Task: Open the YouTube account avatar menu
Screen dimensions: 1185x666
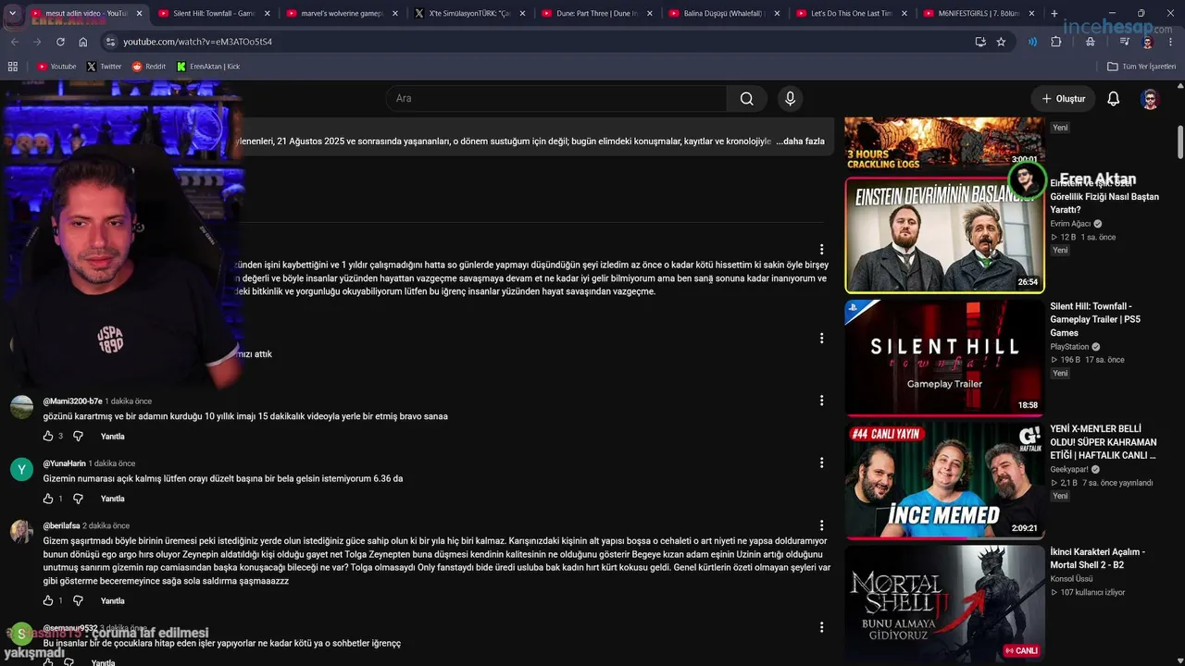Action: (1150, 99)
